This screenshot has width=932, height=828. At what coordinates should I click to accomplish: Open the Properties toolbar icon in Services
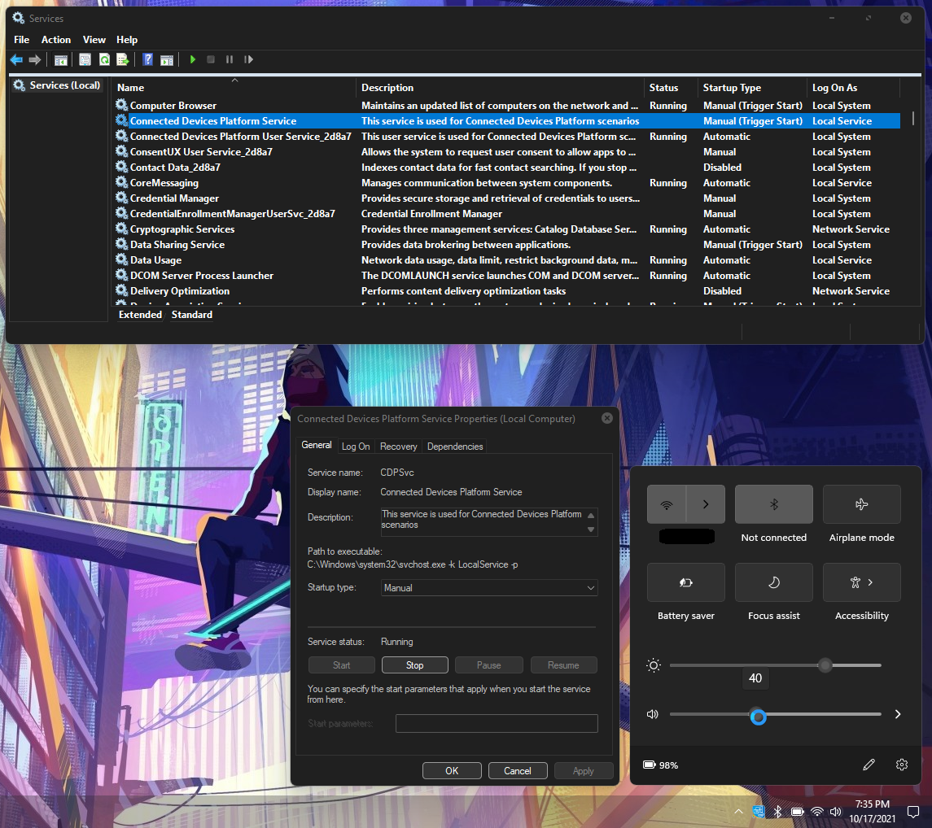tap(85, 59)
